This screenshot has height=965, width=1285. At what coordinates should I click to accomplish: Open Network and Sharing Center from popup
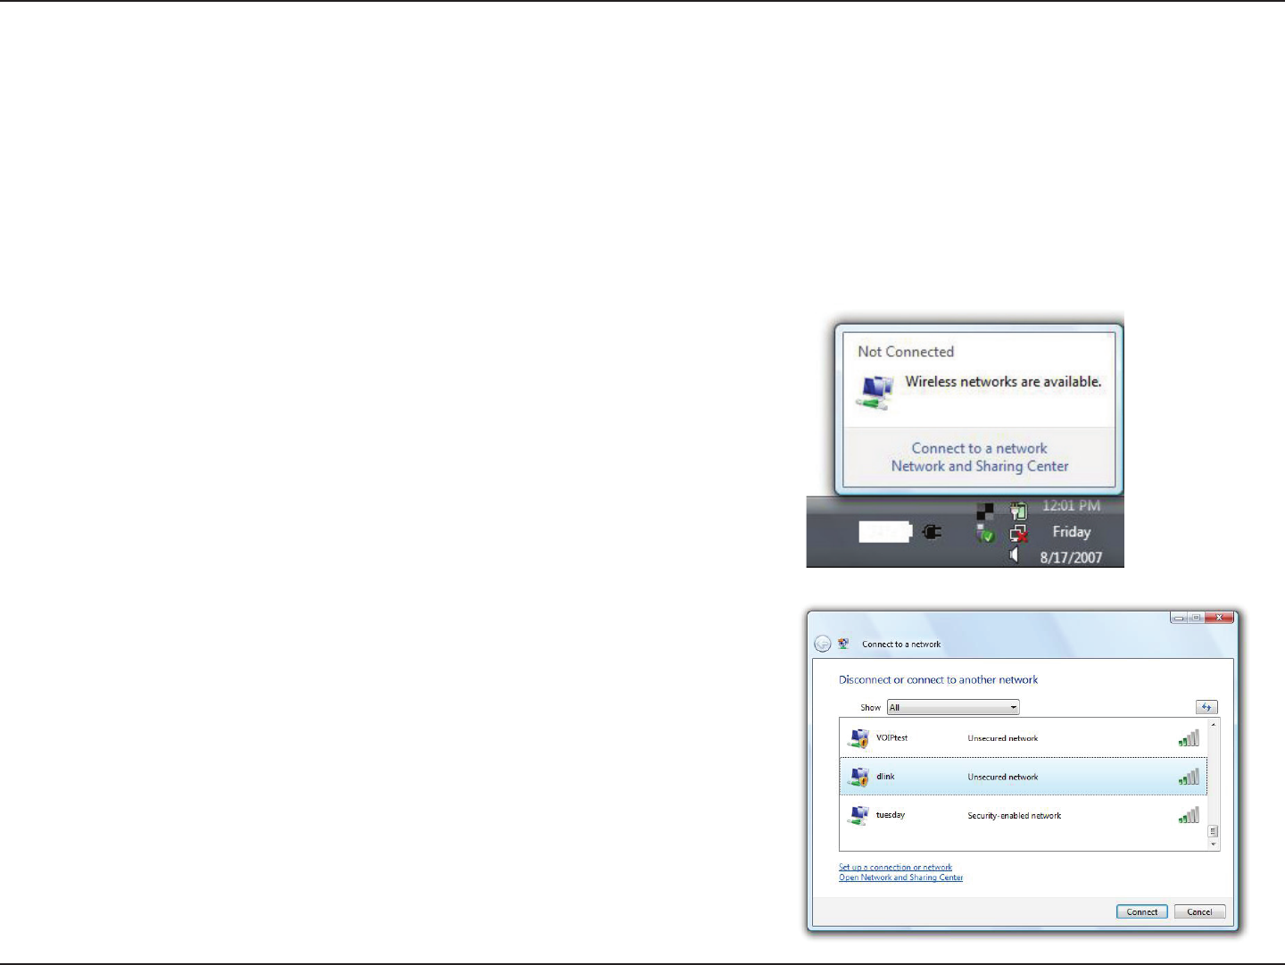pos(980,466)
